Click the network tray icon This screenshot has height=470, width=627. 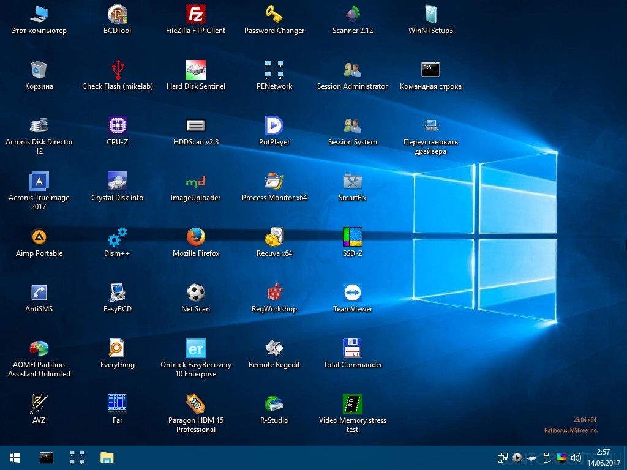point(502,458)
